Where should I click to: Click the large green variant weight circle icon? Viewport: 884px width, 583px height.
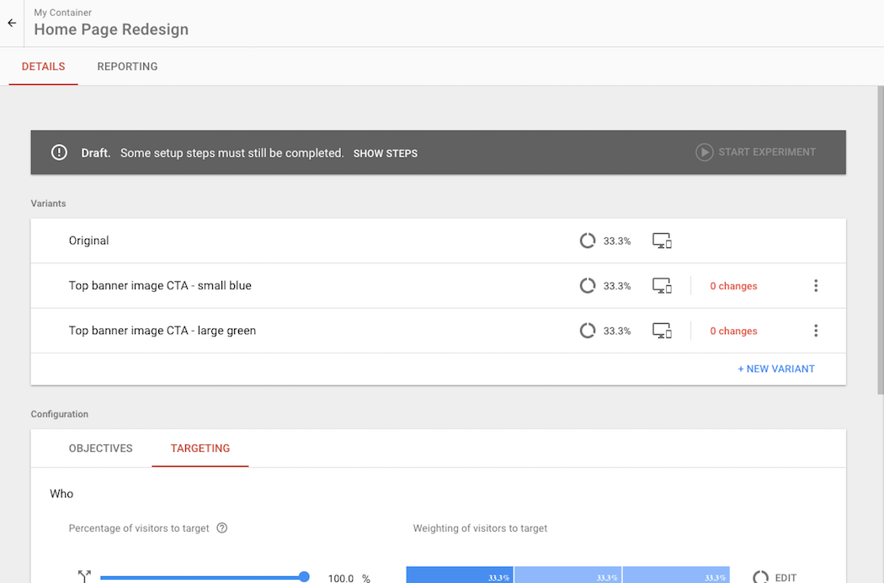tap(588, 331)
